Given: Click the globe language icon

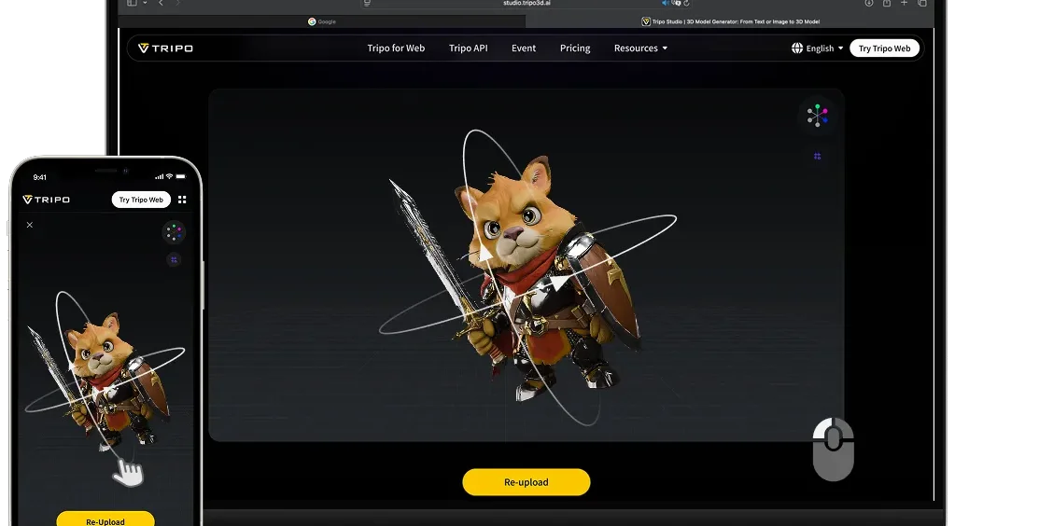Looking at the screenshot, I should [797, 48].
